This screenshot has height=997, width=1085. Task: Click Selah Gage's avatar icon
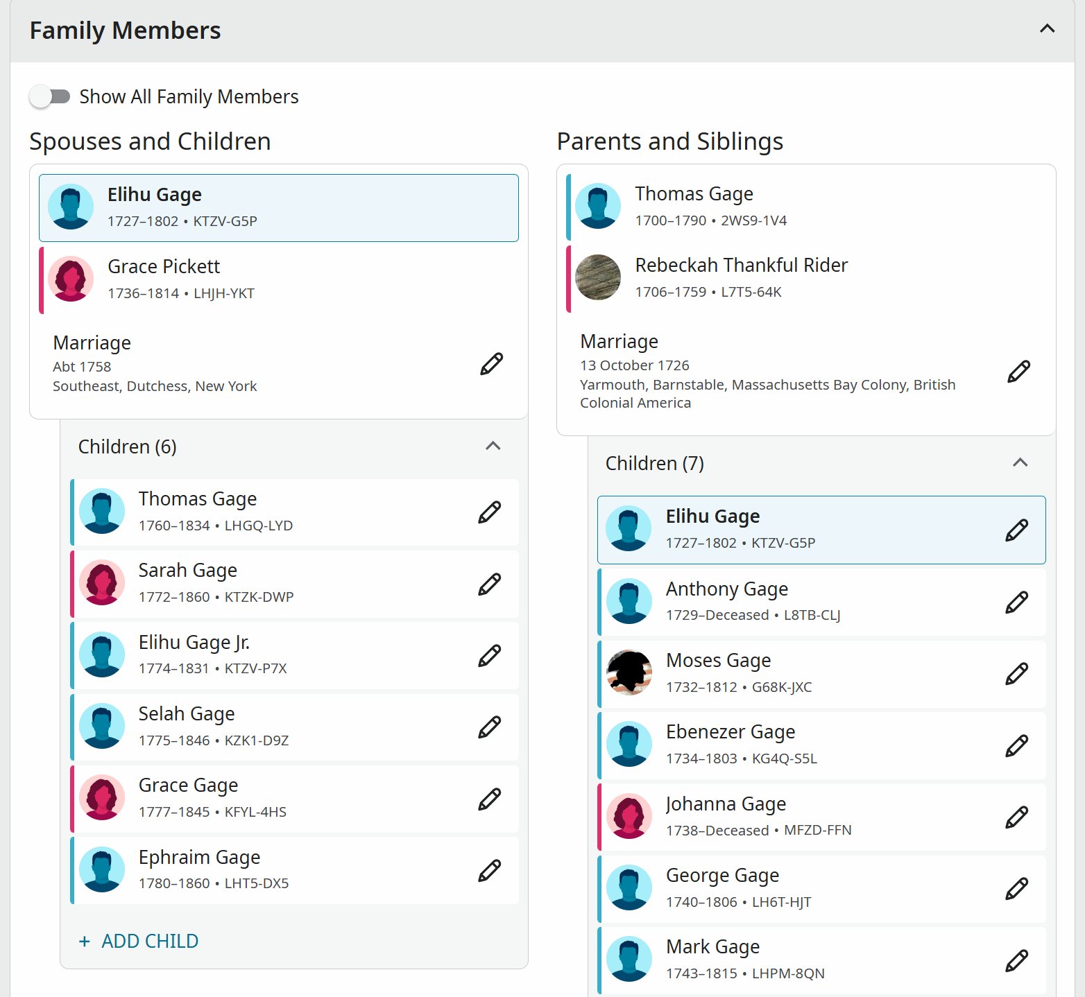tap(102, 726)
